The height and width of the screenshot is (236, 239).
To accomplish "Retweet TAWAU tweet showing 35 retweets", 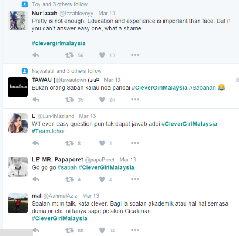I will (69, 99).
